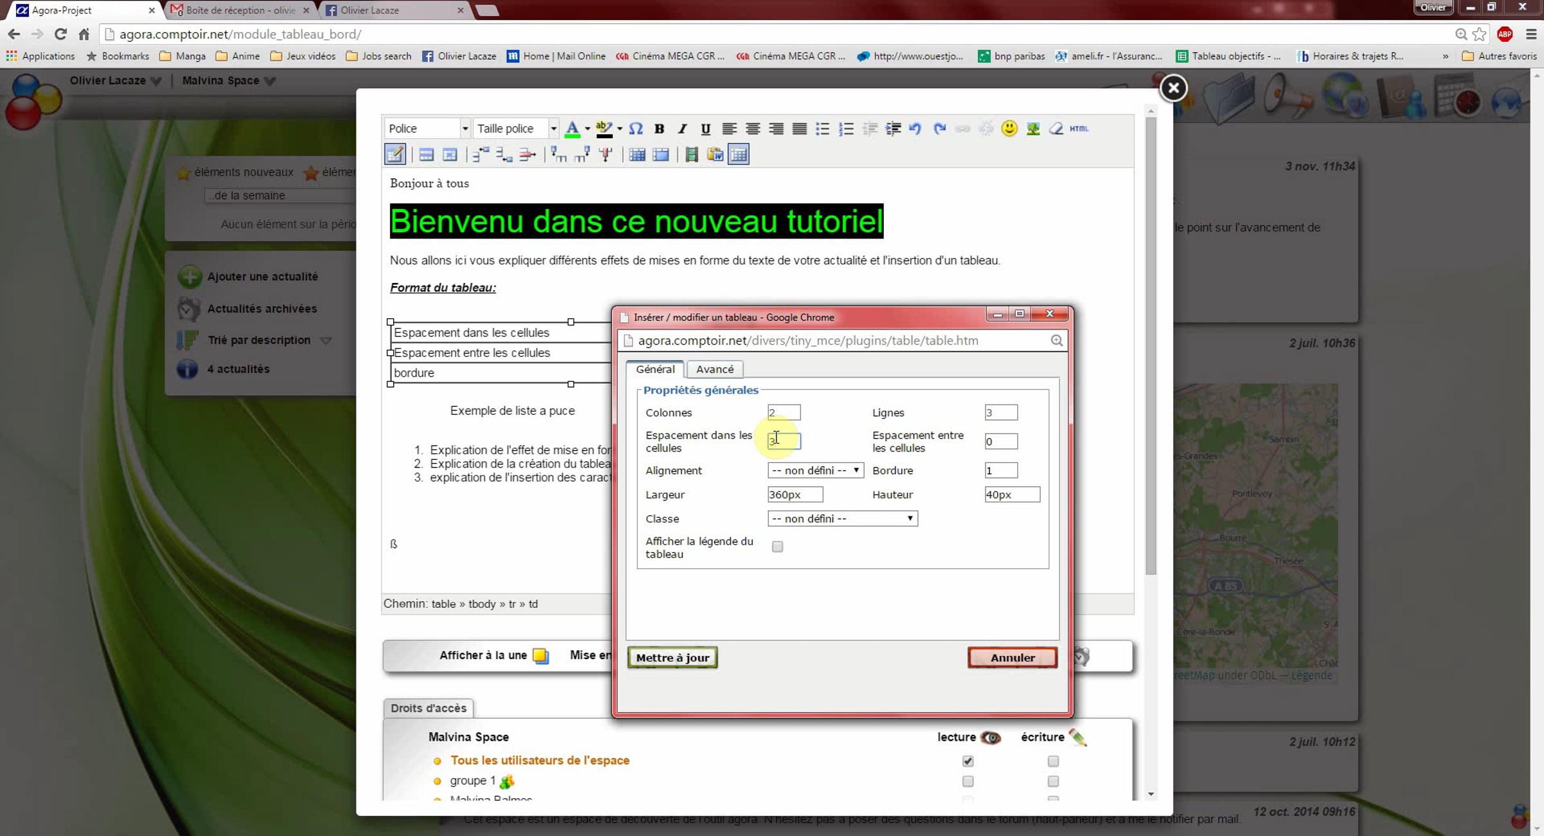Image resolution: width=1544 pixels, height=836 pixels.
Task: Click the undo arrow icon
Action: pos(915,129)
